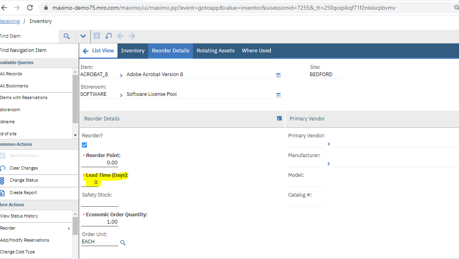This screenshot has width=459, height=259.
Task: Click the Change Status traffic light icon
Action: click(2, 180)
